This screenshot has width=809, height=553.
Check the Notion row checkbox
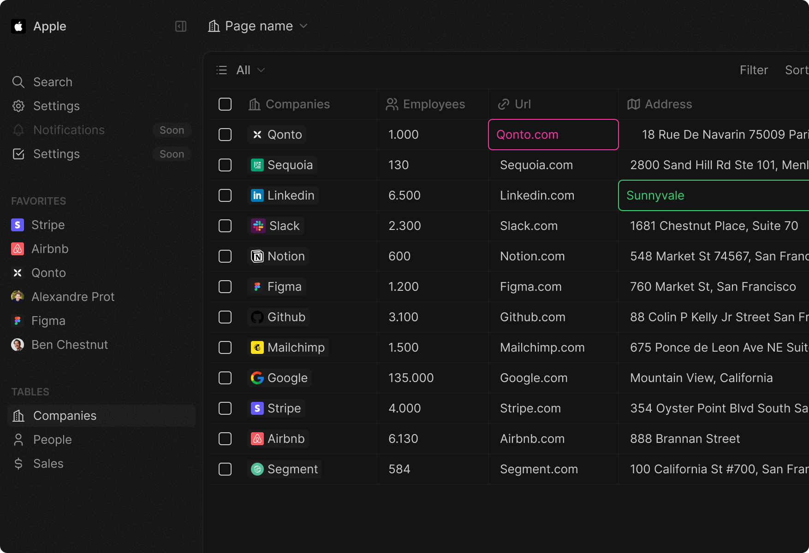pos(225,256)
